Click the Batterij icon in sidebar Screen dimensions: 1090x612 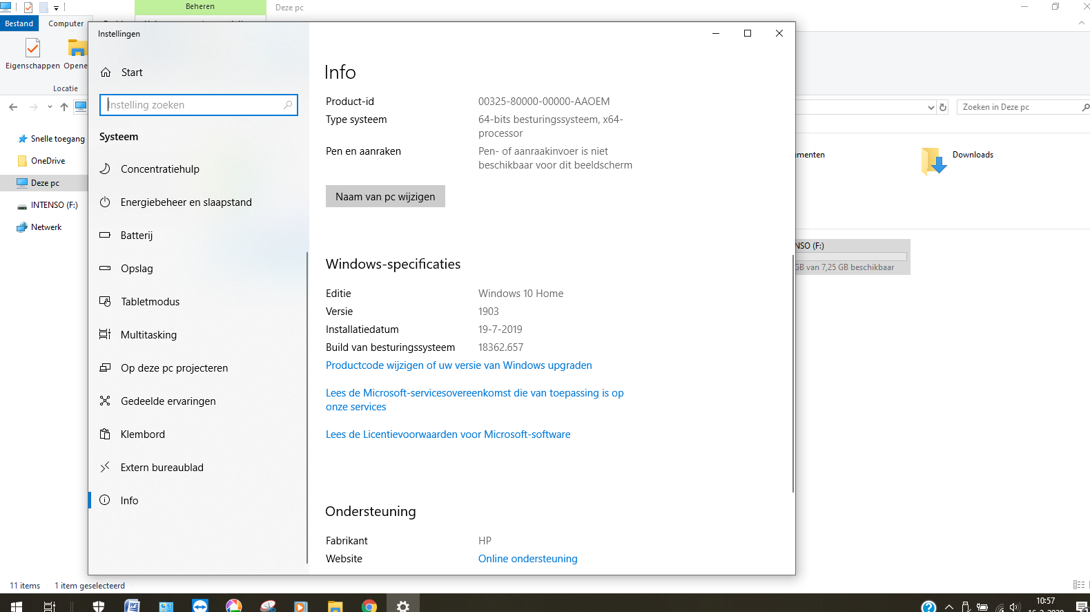(x=105, y=235)
